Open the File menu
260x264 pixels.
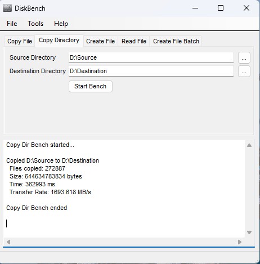point(12,24)
